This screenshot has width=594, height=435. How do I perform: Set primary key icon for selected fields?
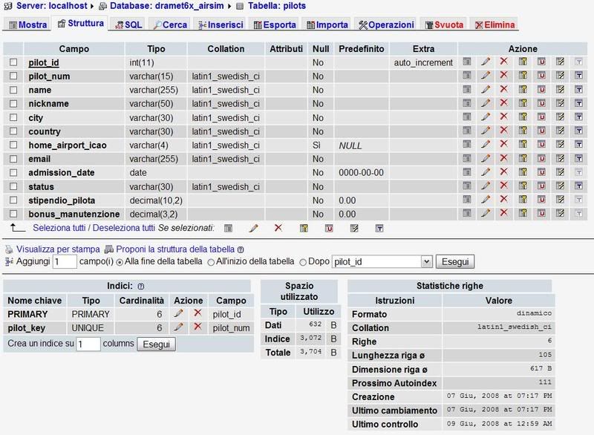(304, 228)
